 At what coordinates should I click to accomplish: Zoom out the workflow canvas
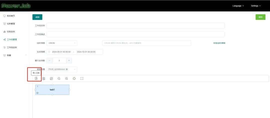(x=59, y=78)
